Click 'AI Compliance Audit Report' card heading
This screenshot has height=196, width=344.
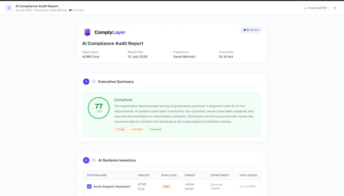(x=113, y=43)
